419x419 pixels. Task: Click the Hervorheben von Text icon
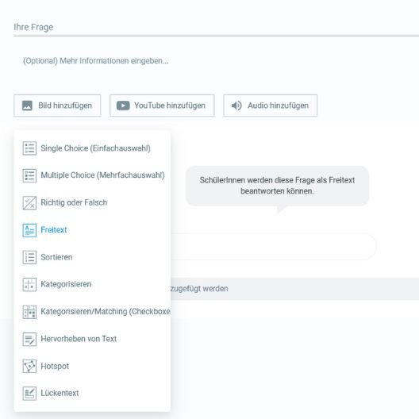(x=29, y=339)
